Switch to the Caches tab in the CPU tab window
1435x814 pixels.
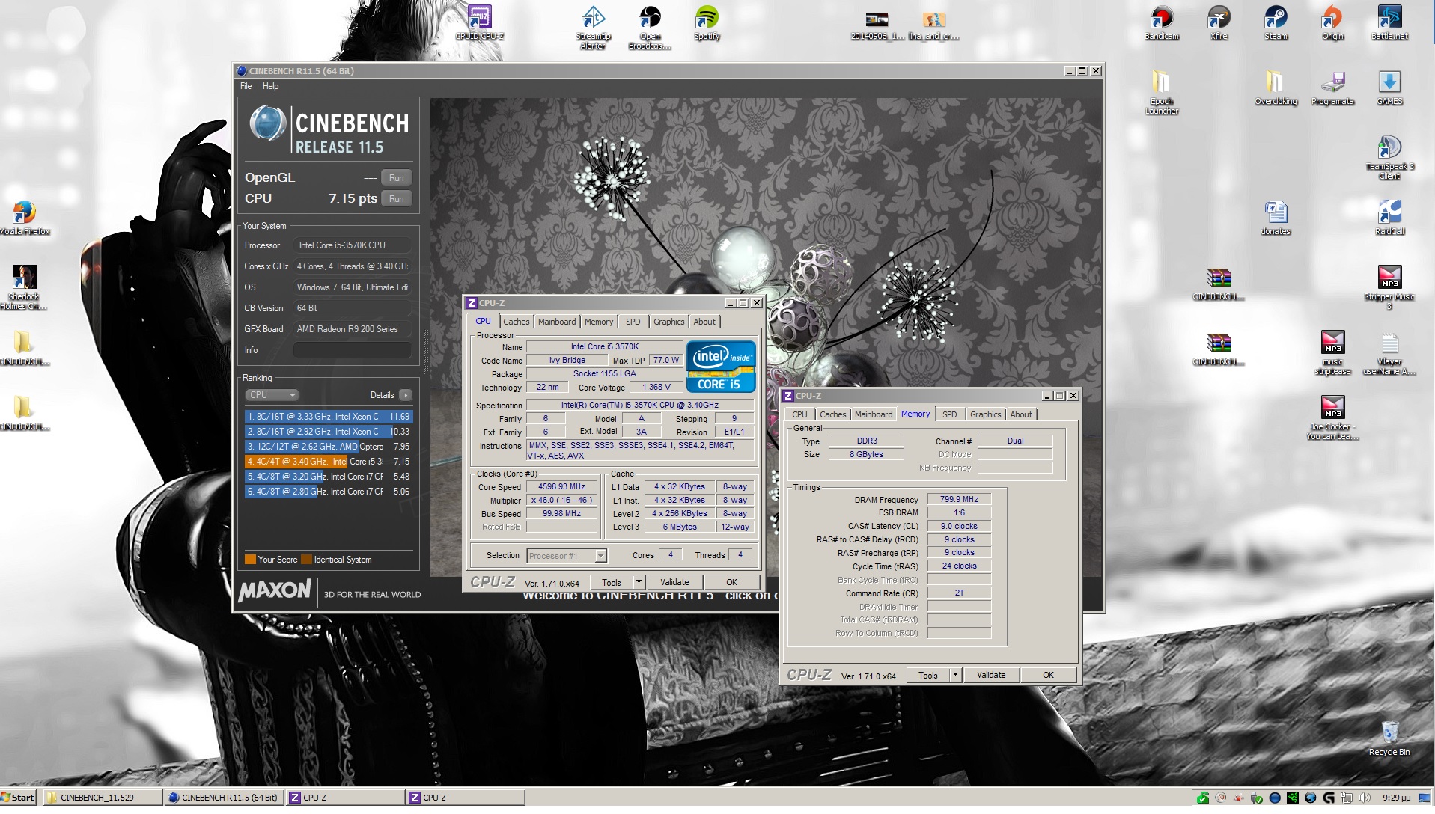click(x=516, y=322)
